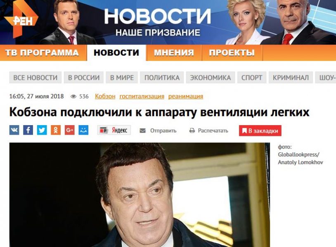Click the РЕН TV logo
This screenshot has height=247, width=336.
point(21,20)
